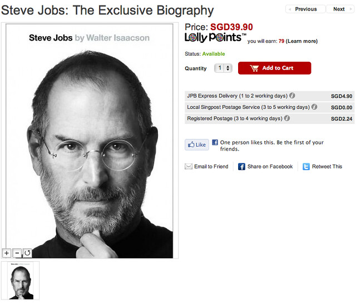Open Learn more about LollyPoints
This screenshot has width=356, height=304.
tap(301, 41)
